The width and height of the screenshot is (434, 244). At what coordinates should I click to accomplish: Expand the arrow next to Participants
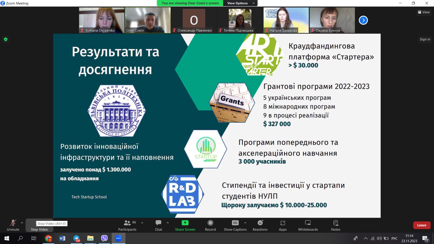pyautogui.click(x=142, y=223)
